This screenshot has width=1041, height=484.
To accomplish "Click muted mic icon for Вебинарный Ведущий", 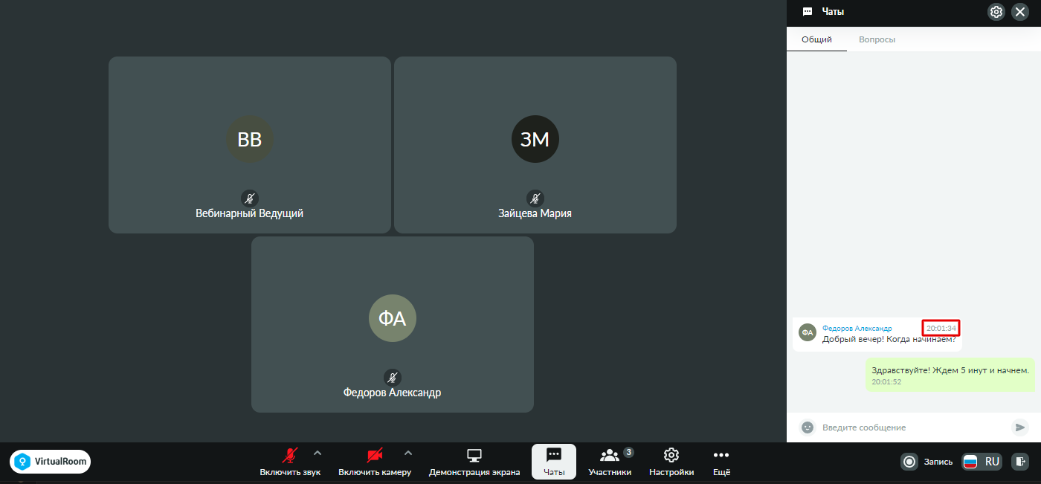I will point(250,199).
